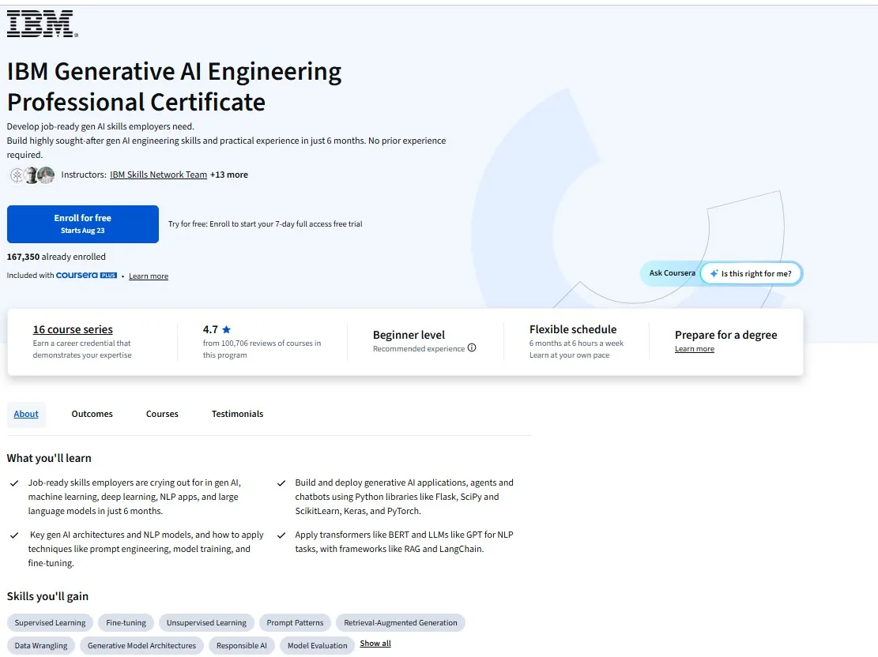Click the 'Prepare for a degree' heading

pos(725,335)
